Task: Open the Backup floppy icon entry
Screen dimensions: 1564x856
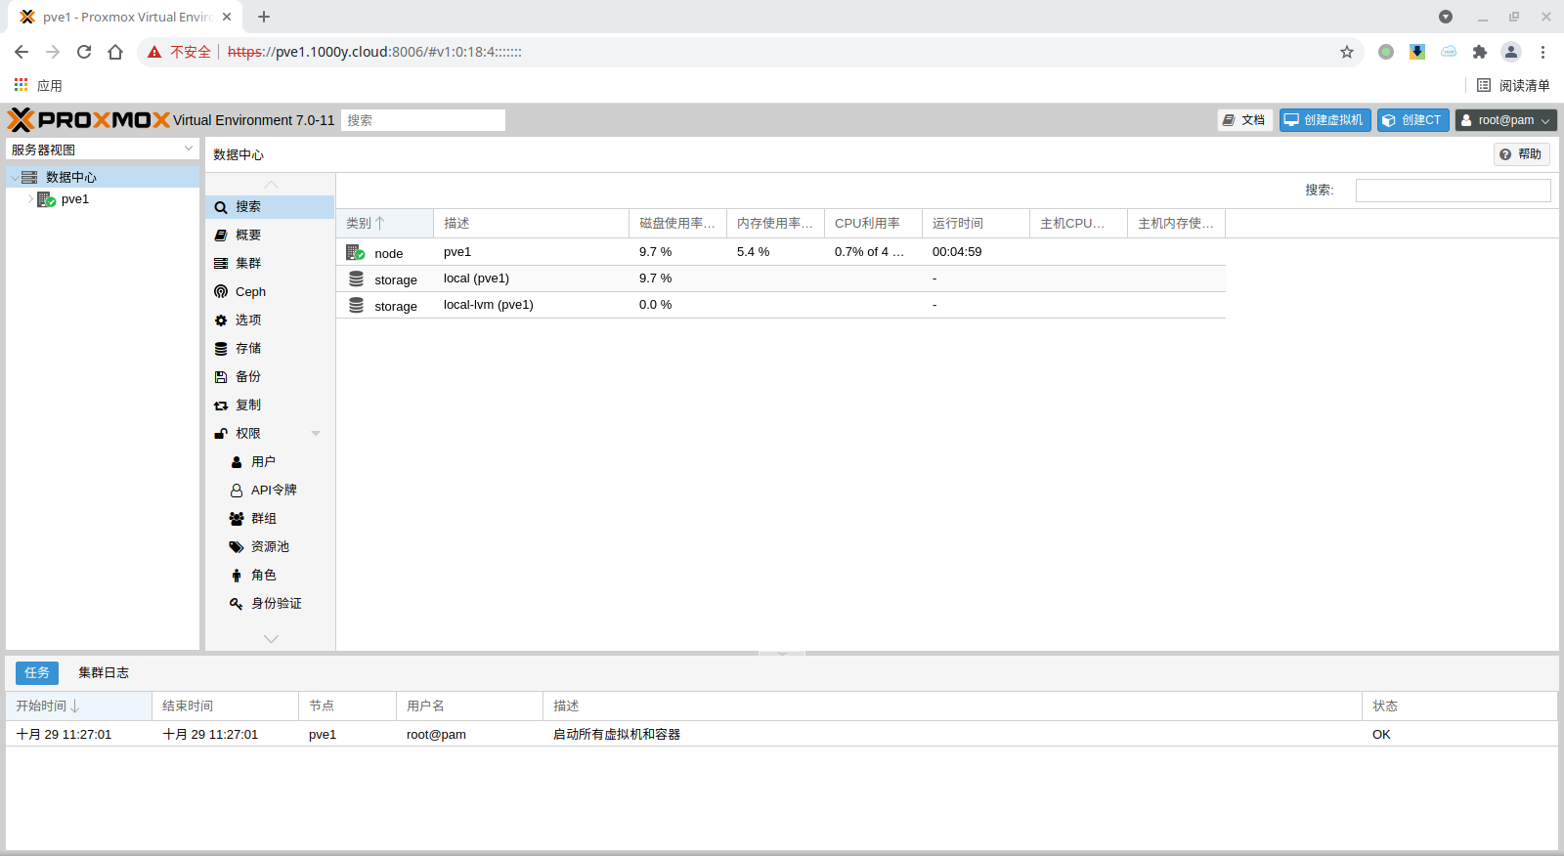Action: [x=222, y=376]
